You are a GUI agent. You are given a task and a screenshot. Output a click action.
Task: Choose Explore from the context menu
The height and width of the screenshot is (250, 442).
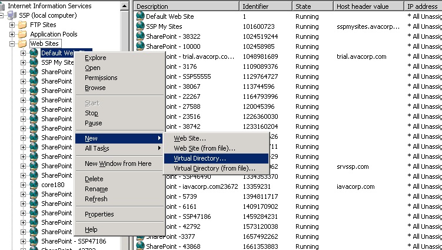coord(120,58)
